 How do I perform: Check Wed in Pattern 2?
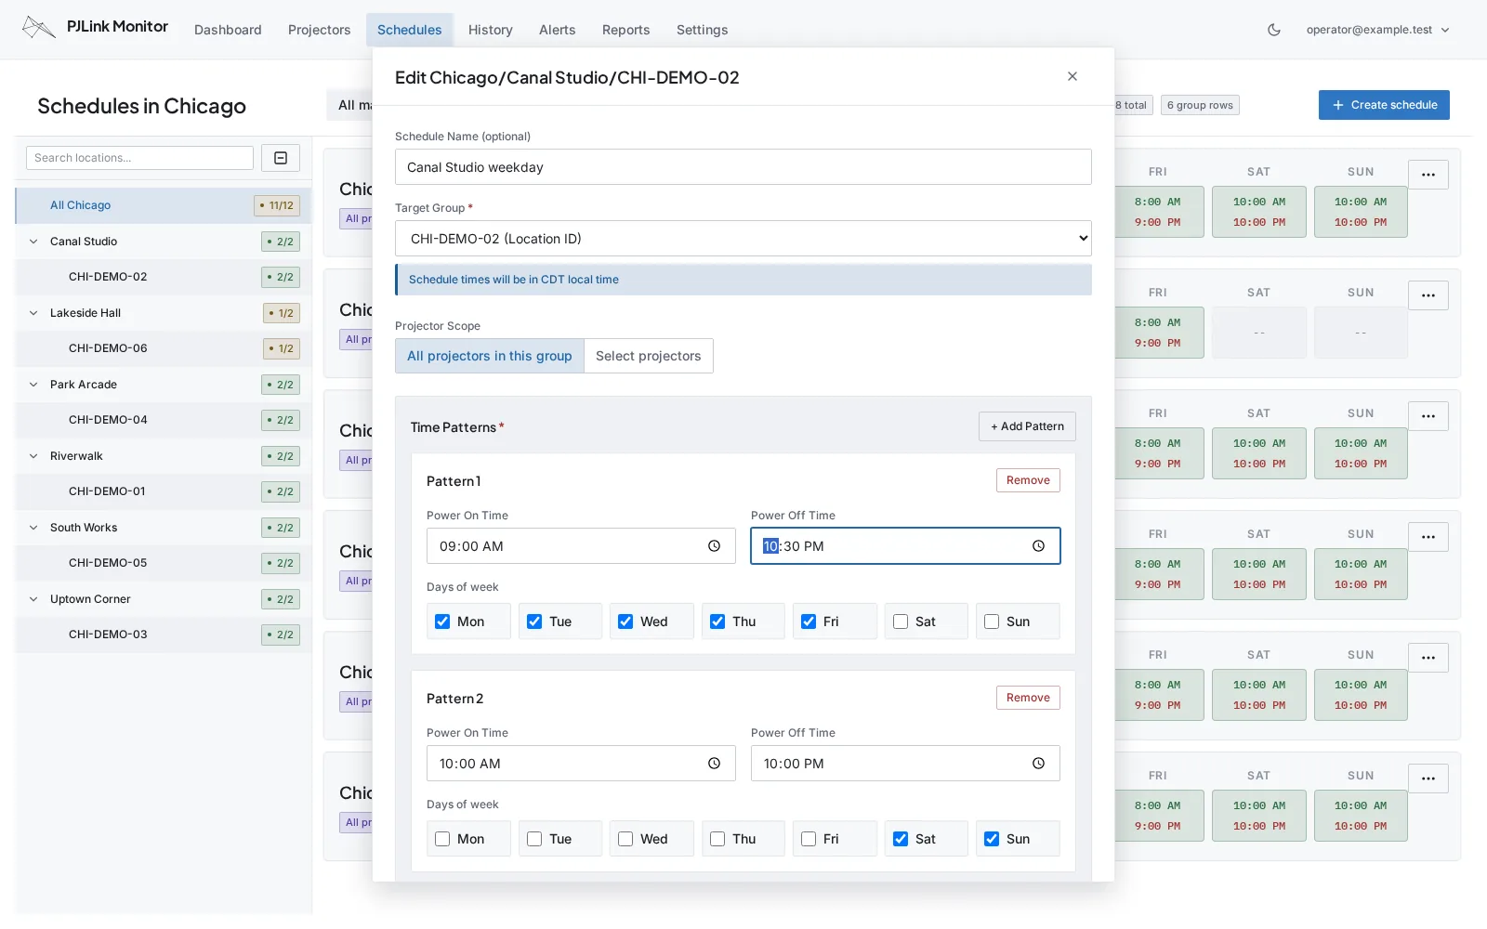click(625, 839)
